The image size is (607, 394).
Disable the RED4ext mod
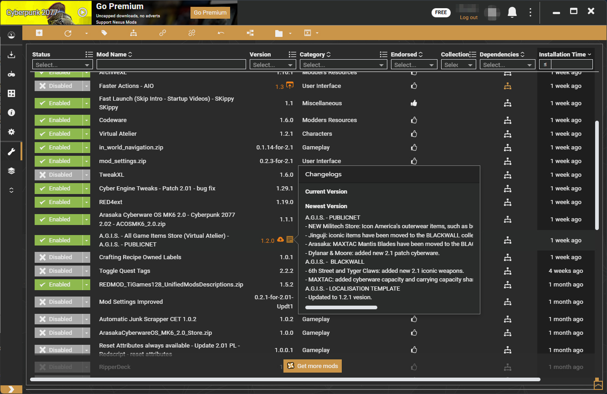point(58,202)
